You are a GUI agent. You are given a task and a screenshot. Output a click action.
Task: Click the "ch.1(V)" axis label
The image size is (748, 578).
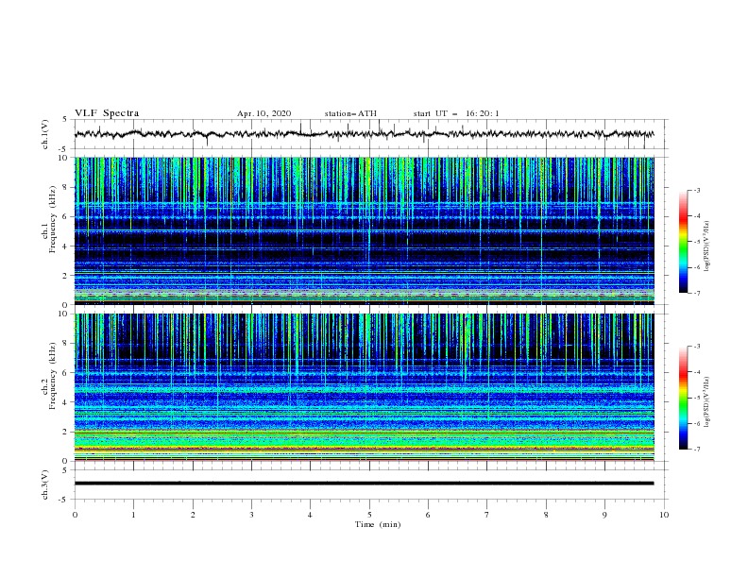[x=45, y=134]
